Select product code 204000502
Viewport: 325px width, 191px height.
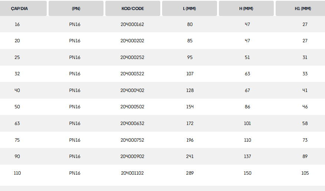(132, 107)
